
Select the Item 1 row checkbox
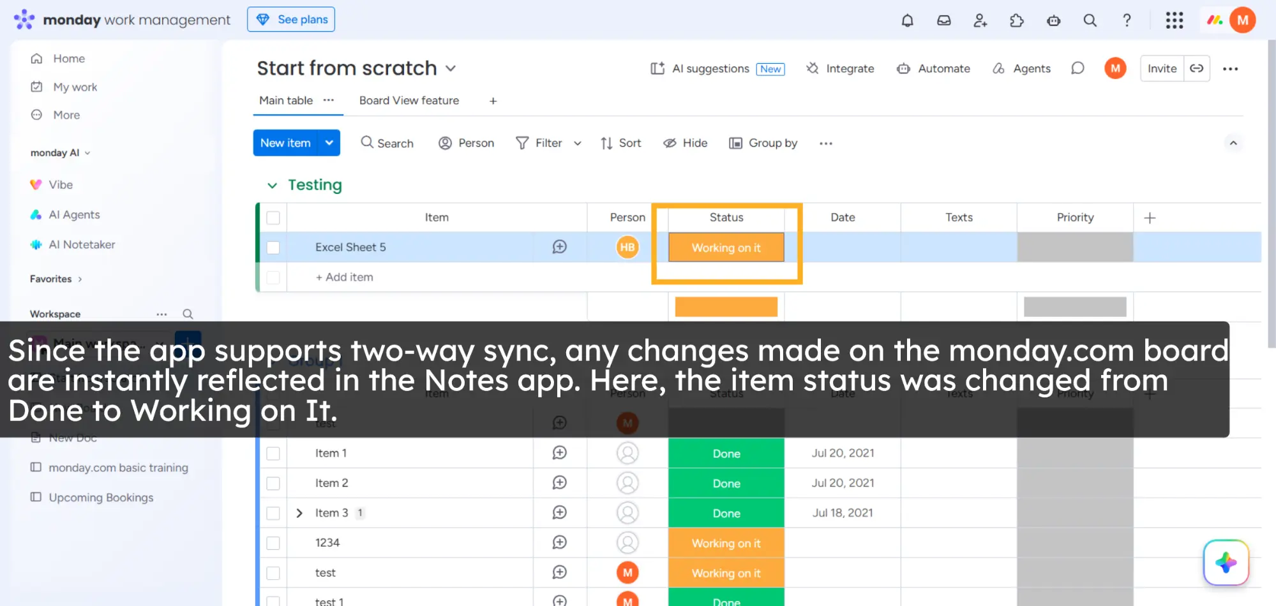[x=273, y=454]
